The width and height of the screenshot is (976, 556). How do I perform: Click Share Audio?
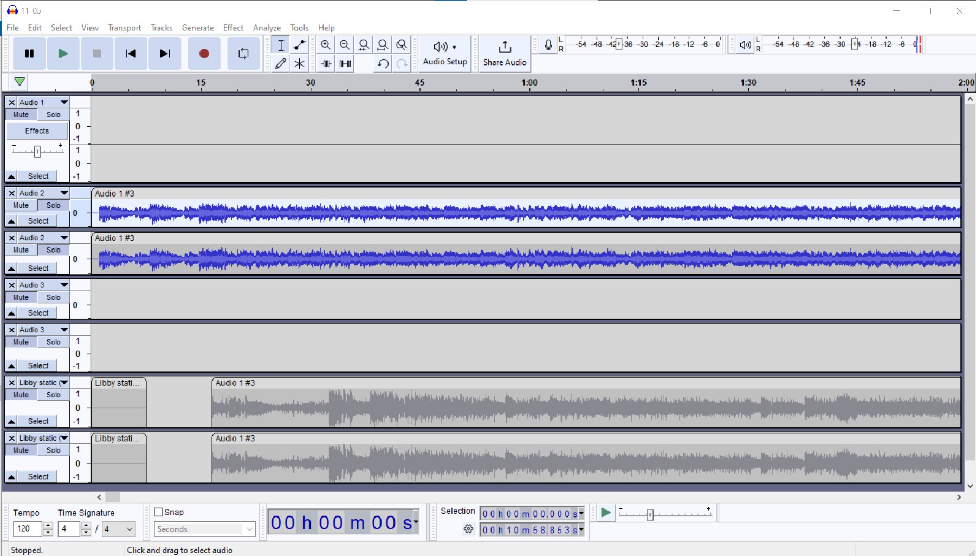[503, 54]
